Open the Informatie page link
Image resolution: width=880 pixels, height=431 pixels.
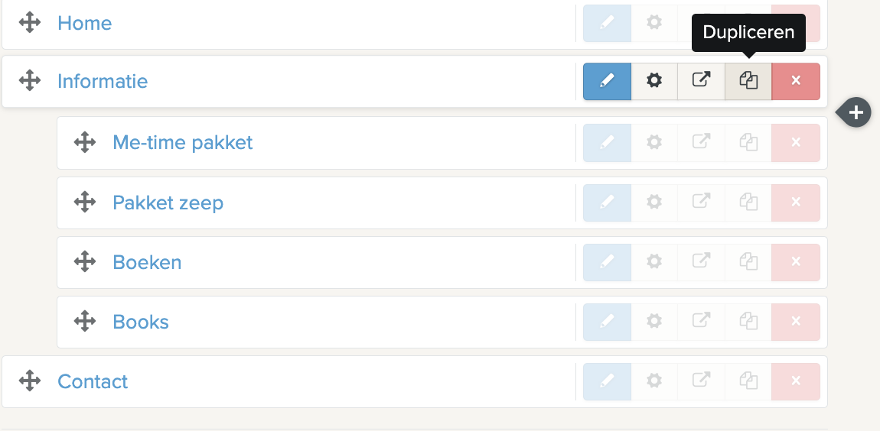pos(103,81)
